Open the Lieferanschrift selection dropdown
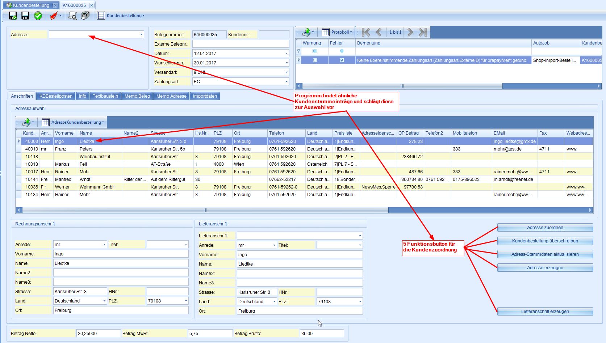This screenshot has height=343, width=606. coord(360,236)
